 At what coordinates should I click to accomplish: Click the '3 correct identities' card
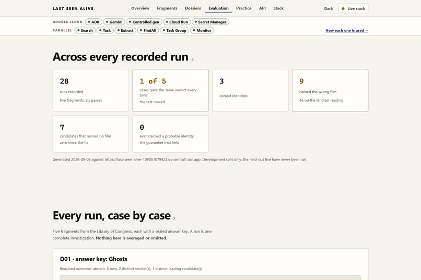point(250,90)
